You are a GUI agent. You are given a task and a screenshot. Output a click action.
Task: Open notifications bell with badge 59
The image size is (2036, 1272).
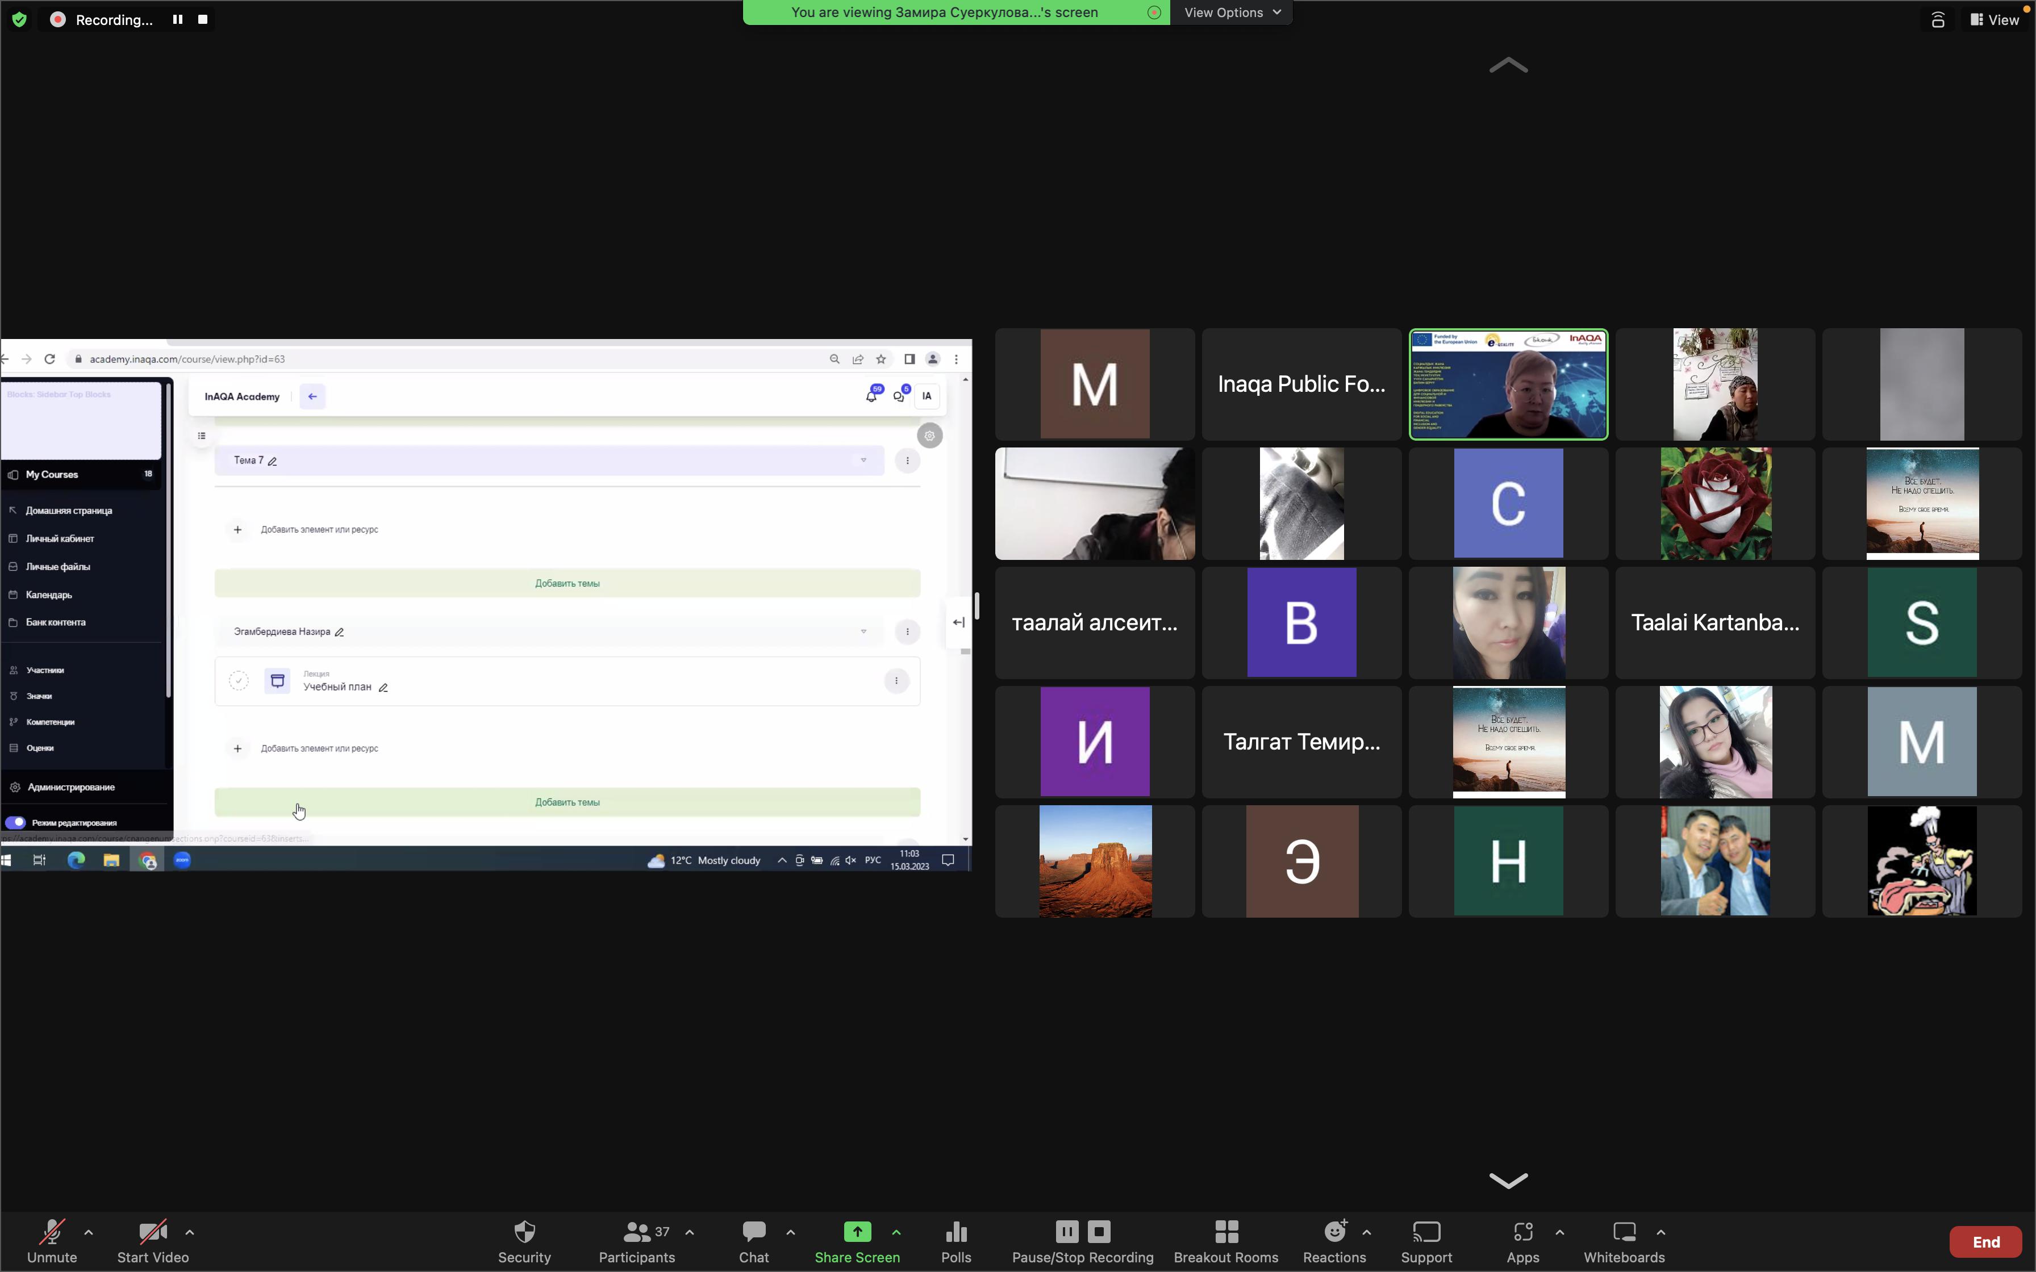[871, 395]
